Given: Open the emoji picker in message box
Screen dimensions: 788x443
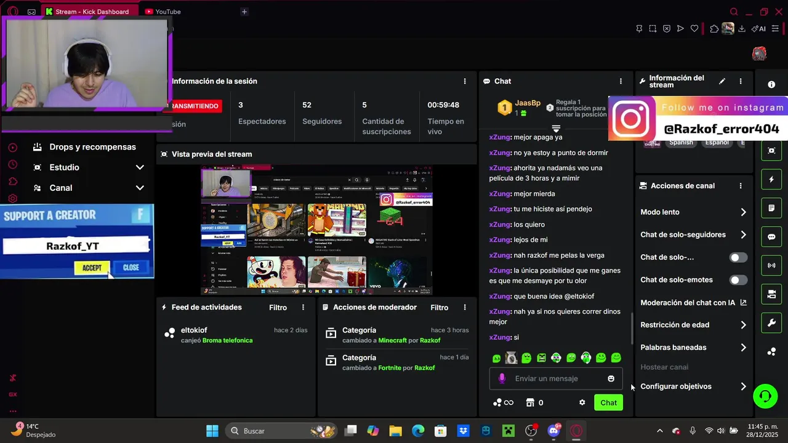Looking at the screenshot, I should point(611,378).
